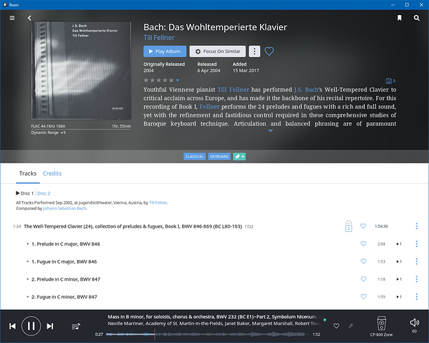429x343 pixels.
Task: Open the volume control at 60
Action: coord(415,326)
